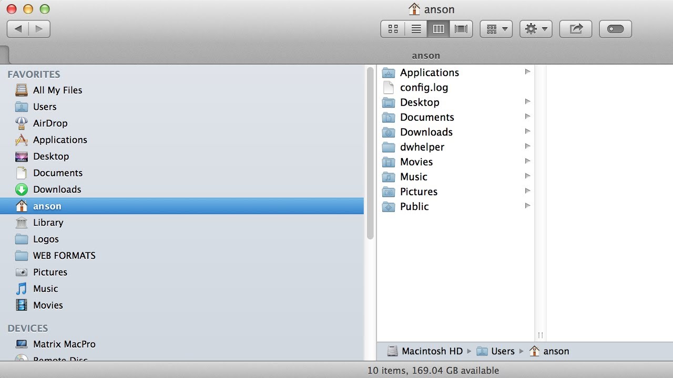
Task: Click the All My Files label
Action: (58, 90)
